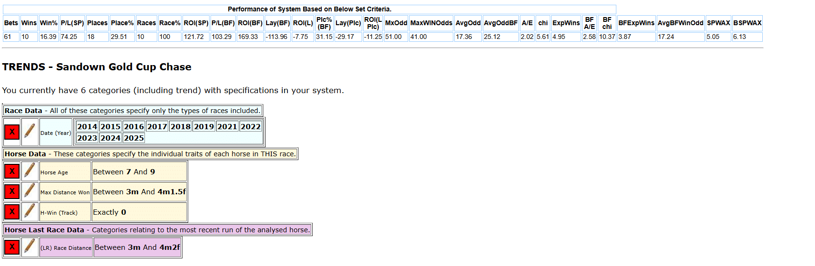This screenshot has height=266, width=815.
Task: Click the AvgBFWinOdd column header
Action: pyautogui.click(x=680, y=23)
